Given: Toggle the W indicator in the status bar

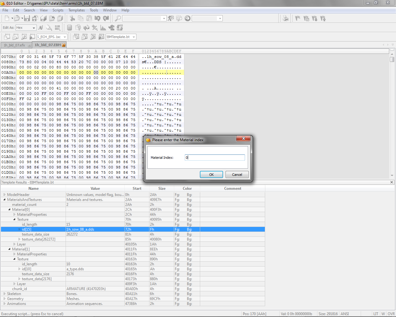Looking at the screenshot, I should (383, 314).
